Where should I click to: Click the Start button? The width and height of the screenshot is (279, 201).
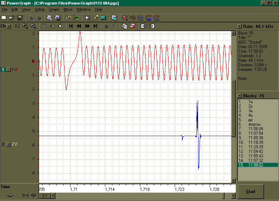251,192
